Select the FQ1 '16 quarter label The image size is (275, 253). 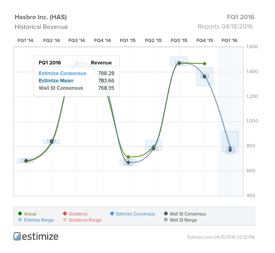coord(229,40)
